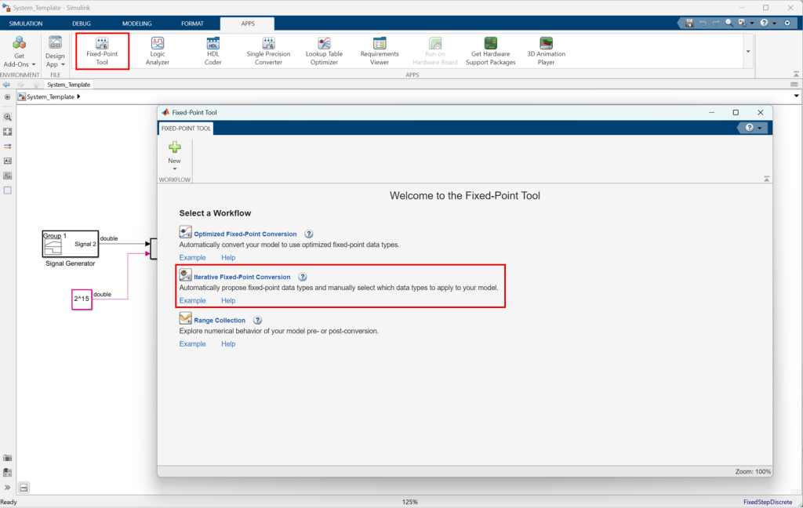Open Example link under Iterative Fixed-Point Conversion
Image resolution: width=803 pixels, height=508 pixels.
pos(193,300)
